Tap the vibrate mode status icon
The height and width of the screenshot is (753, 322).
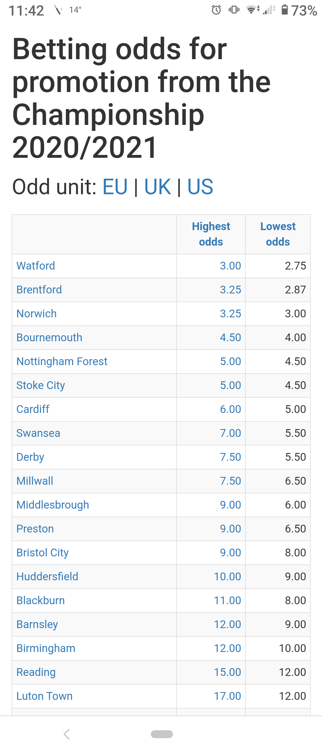point(234,10)
